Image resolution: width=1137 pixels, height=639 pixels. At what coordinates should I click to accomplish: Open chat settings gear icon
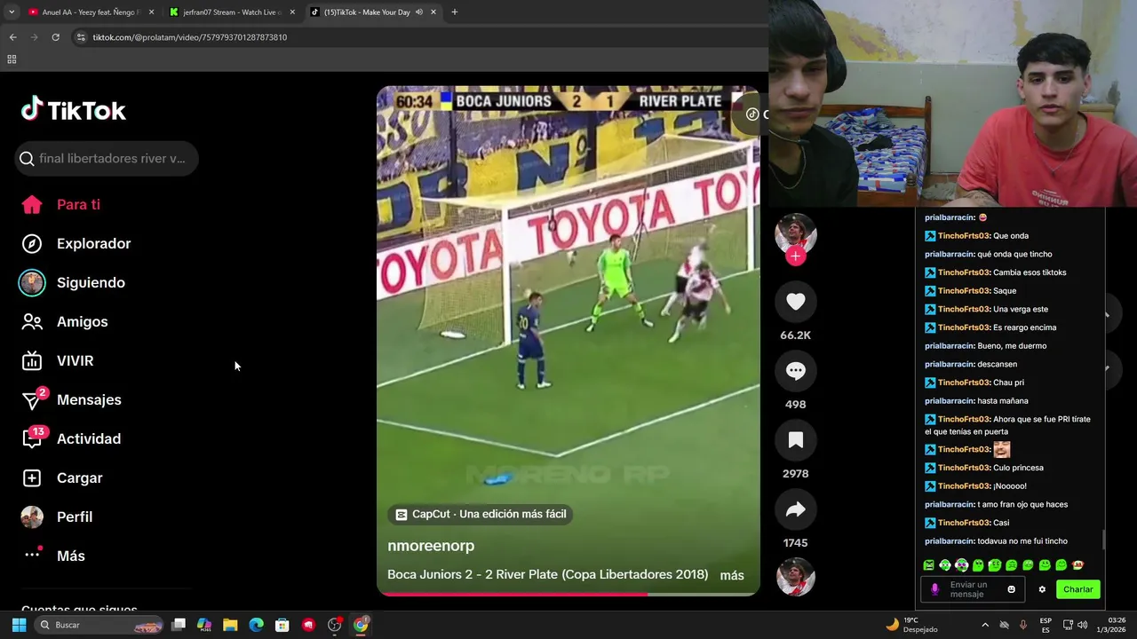click(1042, 589)
